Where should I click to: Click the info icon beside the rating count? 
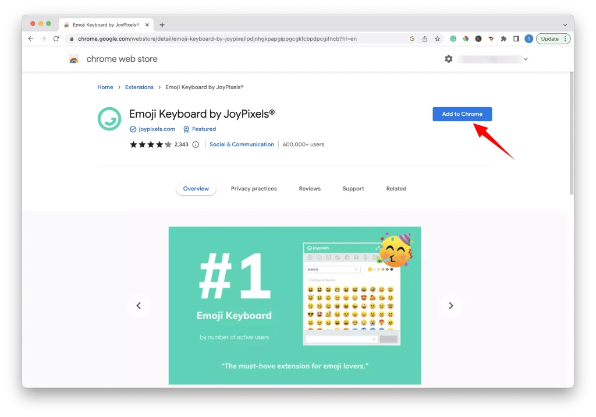coord(195,144)
